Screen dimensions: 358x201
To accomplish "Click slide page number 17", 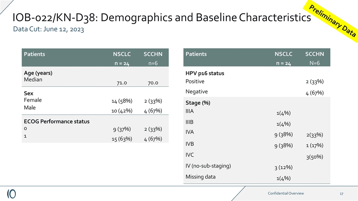I will [342, 194].
